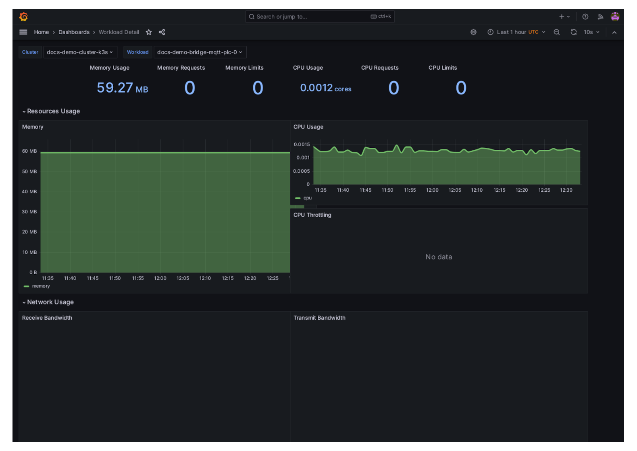
Task: Click the share dashboard icon
Action: pyautogui.click(x=162, y=32)
